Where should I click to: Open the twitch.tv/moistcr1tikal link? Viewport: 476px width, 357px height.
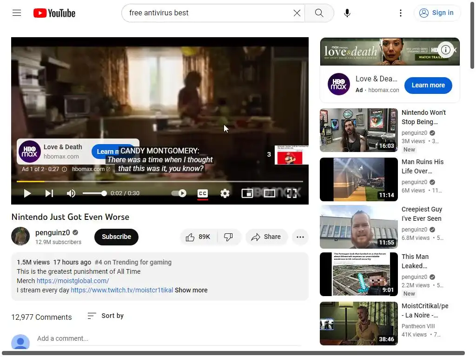click(122, 290)
